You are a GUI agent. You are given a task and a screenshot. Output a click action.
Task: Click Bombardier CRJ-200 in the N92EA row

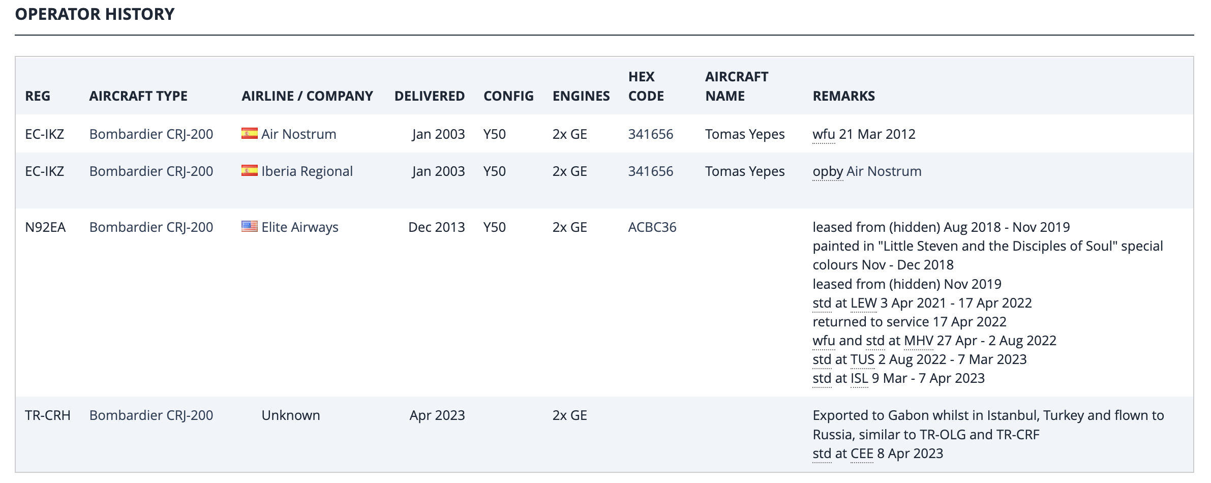tap(151, 227)
